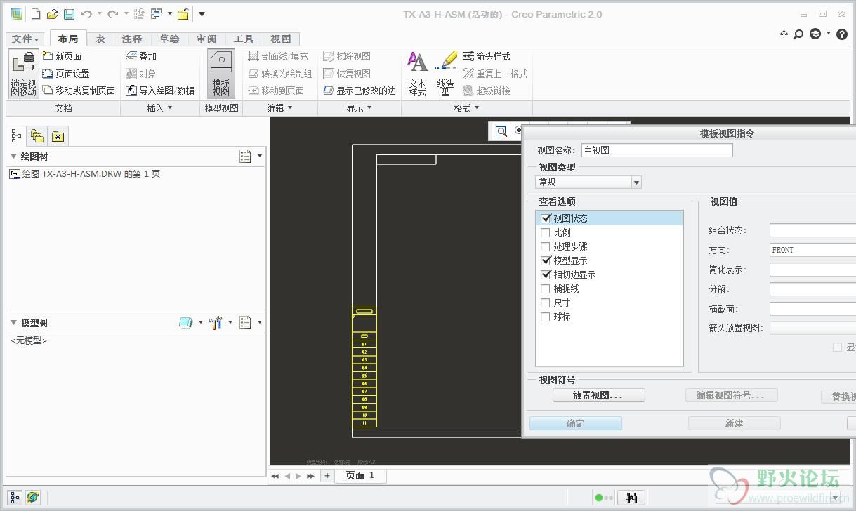856x511 pixels.
Task: Collapse the 绘图树 section
Action: click(x=14, y=156)
